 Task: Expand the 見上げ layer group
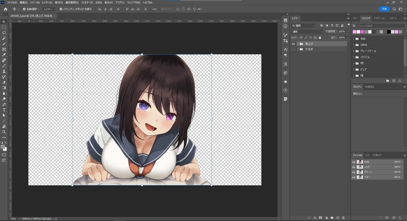tap(297, 44)
